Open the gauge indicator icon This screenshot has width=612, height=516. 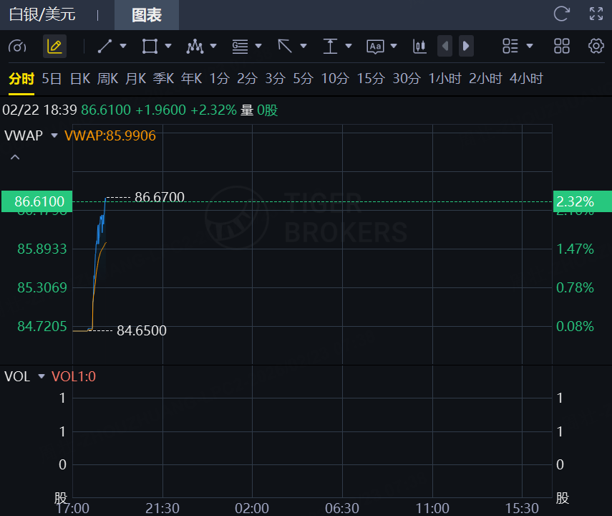tap(17, 47)
